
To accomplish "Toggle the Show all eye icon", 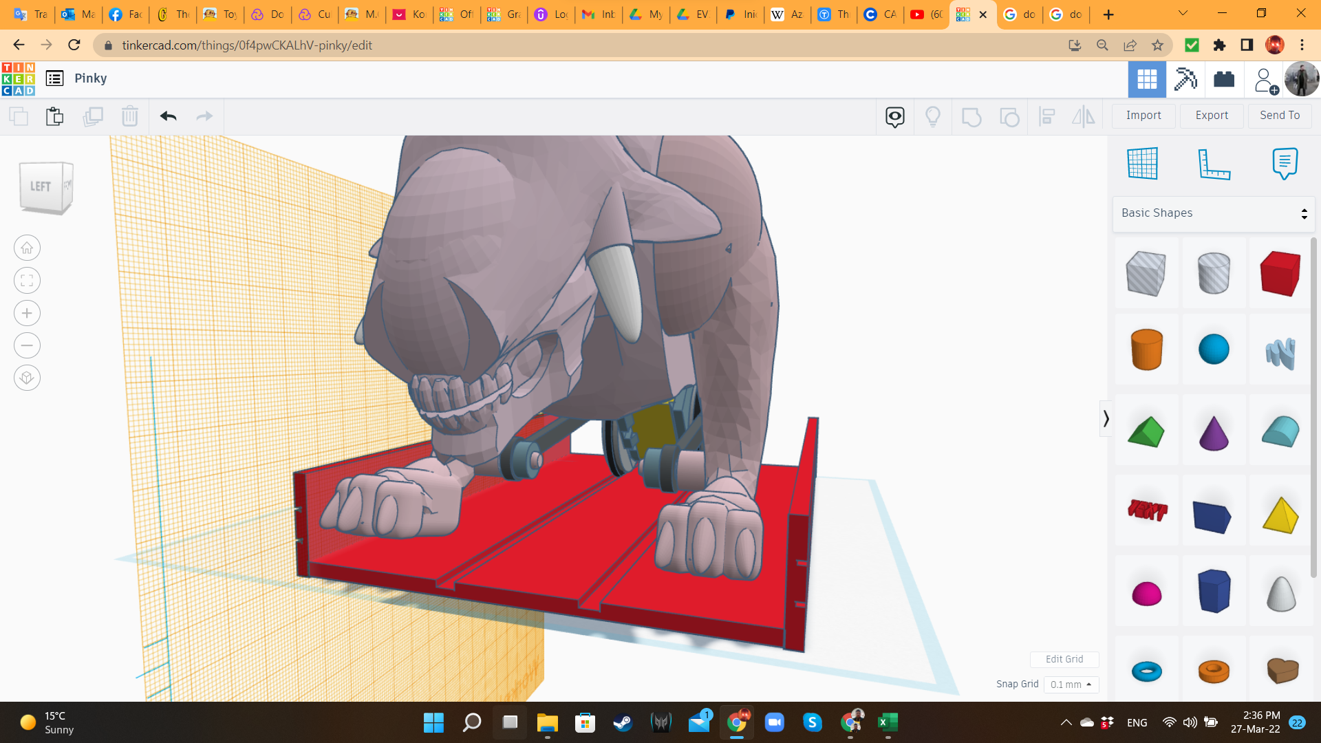I will [x=895, y=117].
